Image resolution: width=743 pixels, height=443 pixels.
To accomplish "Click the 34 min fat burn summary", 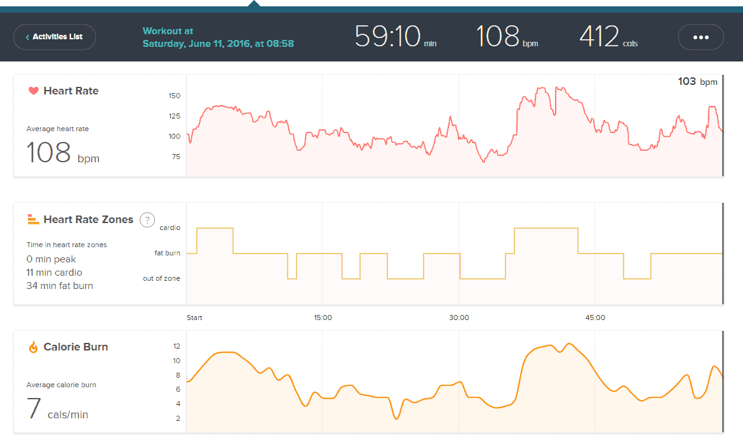I will 60,286.
